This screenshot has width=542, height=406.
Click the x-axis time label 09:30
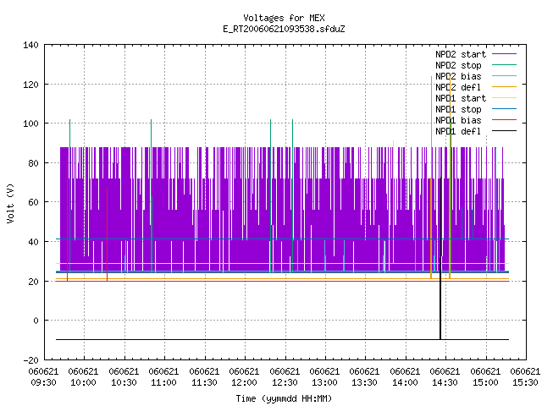(43, 383)
